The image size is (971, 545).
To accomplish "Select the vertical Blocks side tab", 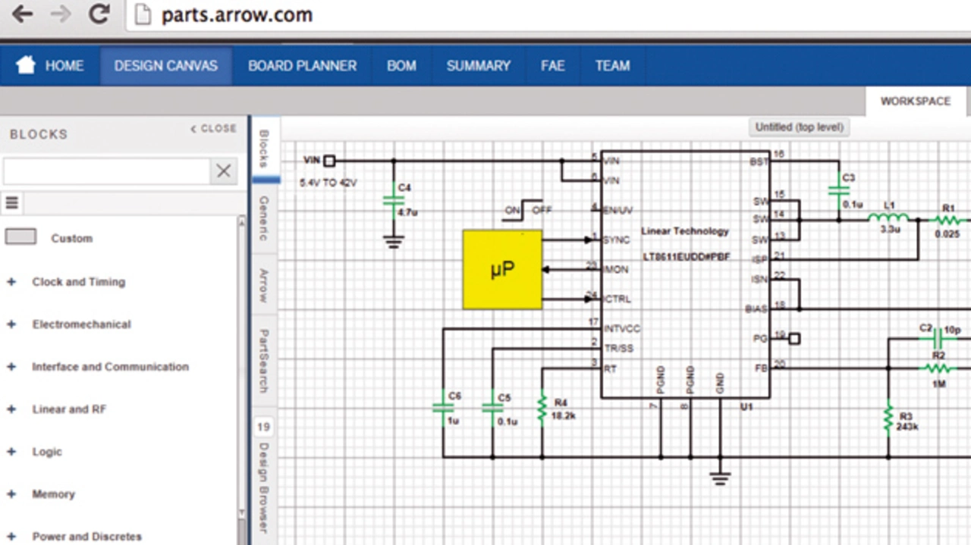I will (x=265, y=149).
